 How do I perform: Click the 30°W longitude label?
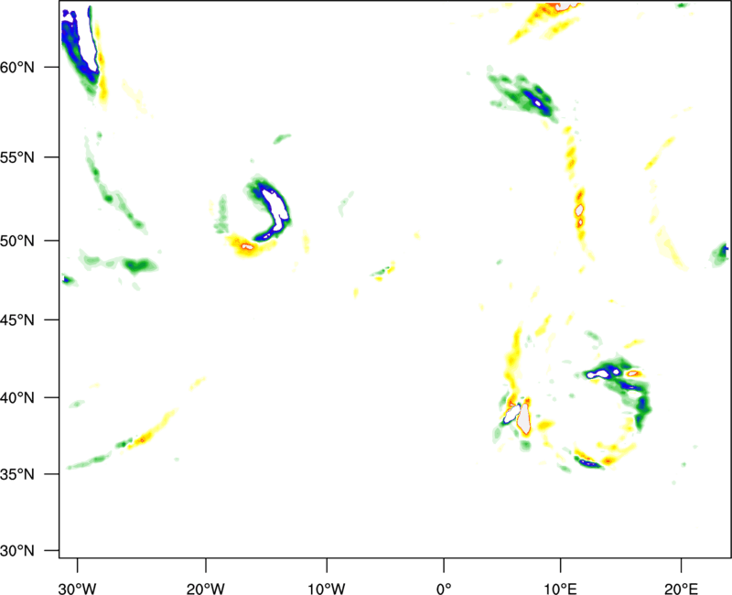pos(78,589)
